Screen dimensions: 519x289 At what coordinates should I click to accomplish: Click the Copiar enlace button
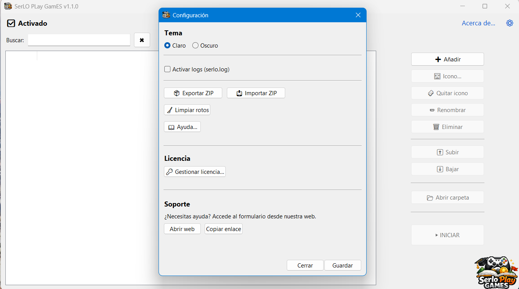click(223, 229)
